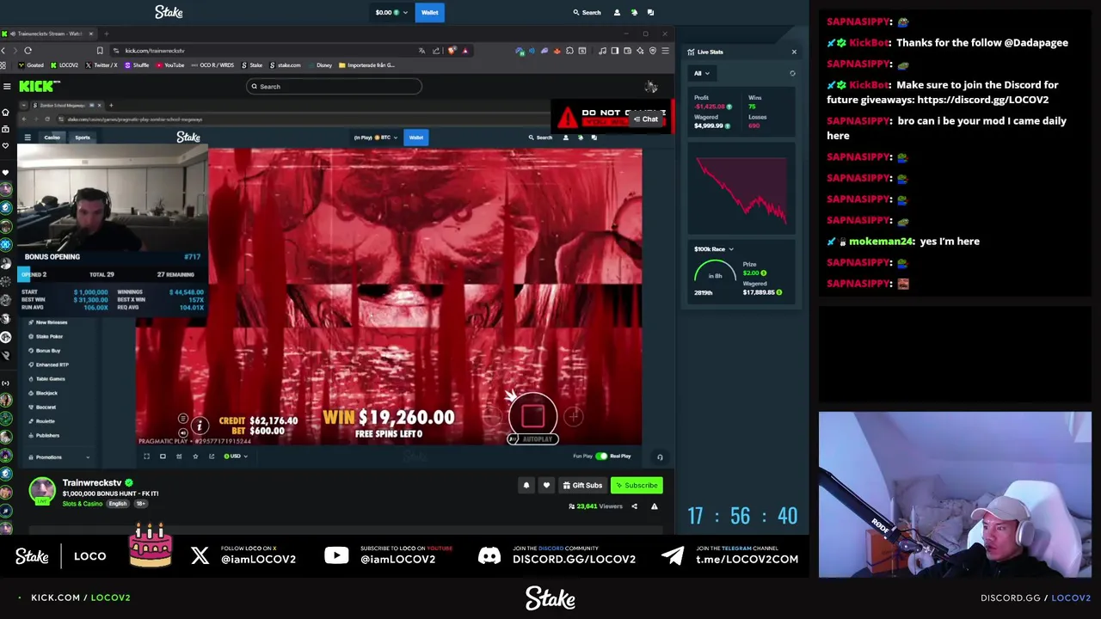Viewport: 1101px width, 619px height.
Task: Open Roulette in casino sidebar
Action: (41, 421)
